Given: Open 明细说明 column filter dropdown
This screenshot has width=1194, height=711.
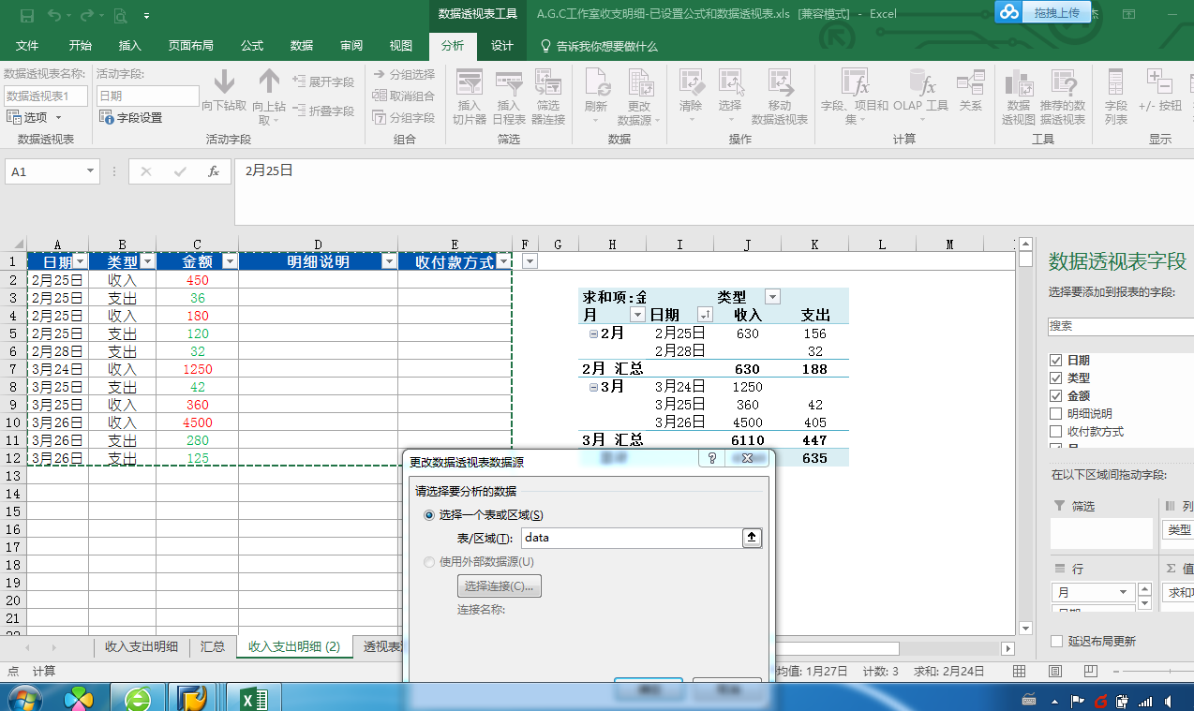Looking at the screenshot, I should pyautogui.click(x=389, y=262).
